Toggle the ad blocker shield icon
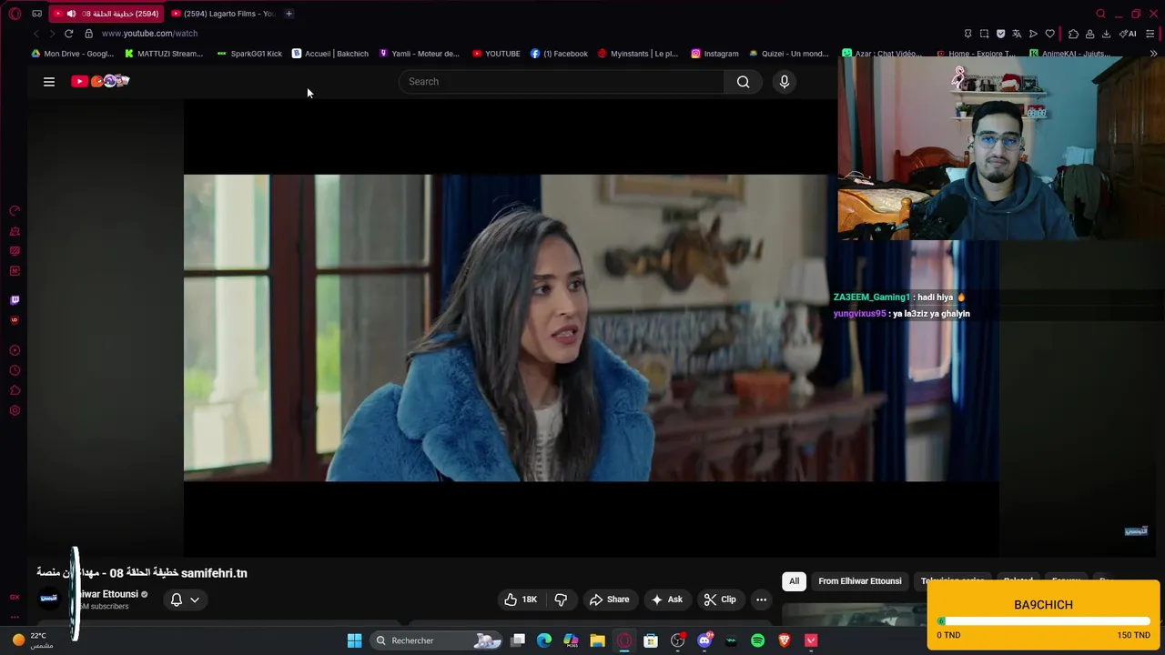 click(x=1000, y=34)
